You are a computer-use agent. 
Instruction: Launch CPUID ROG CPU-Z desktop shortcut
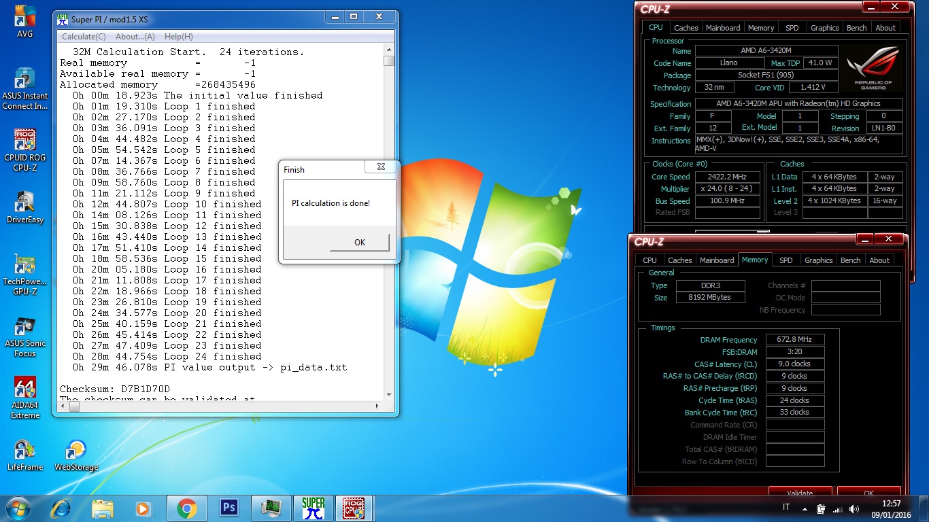coord(24,151)
